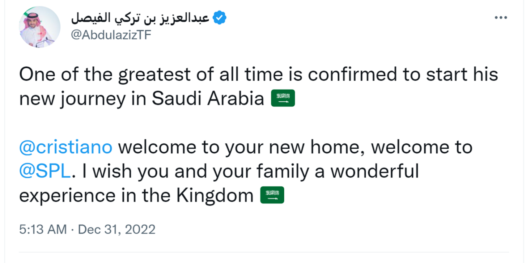Click the Dec 31, 2022 date

coord(116,229)
